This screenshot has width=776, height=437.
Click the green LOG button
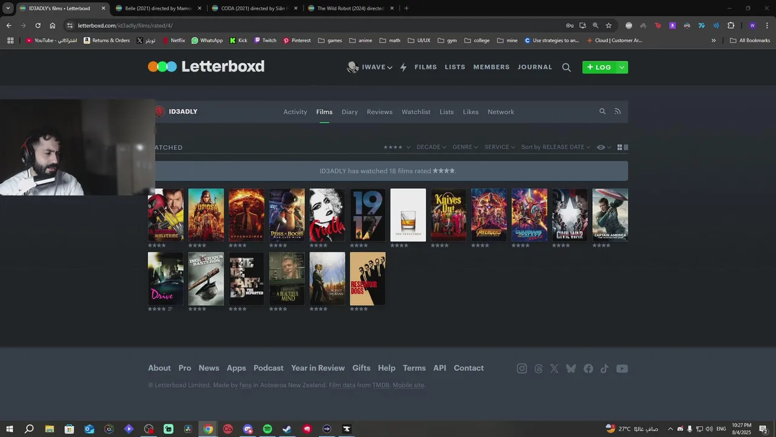coord(599,67)
